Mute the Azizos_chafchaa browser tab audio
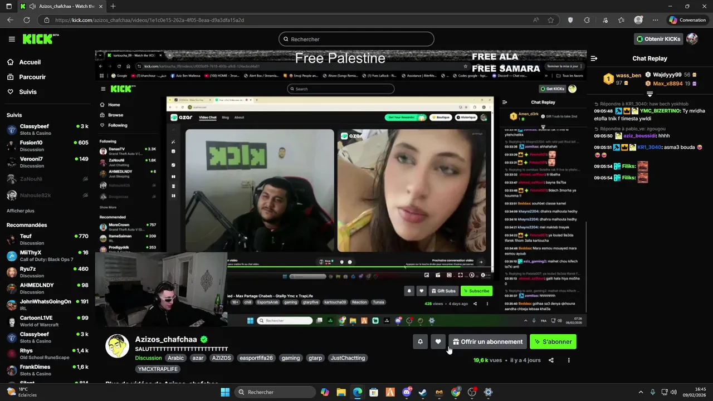Image resolution: width=713 pixels, height=401 pixels. (32, 6)
